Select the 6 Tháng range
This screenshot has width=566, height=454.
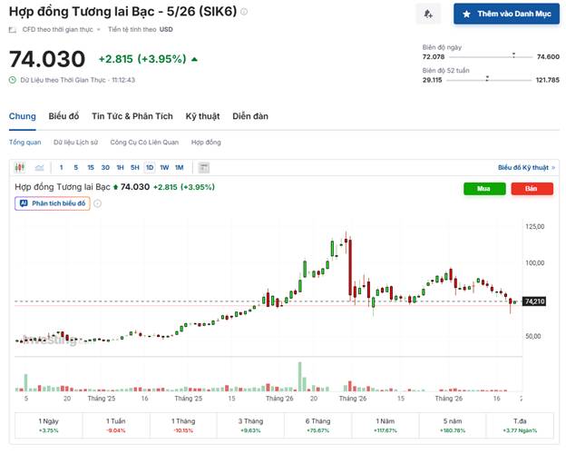318,425
